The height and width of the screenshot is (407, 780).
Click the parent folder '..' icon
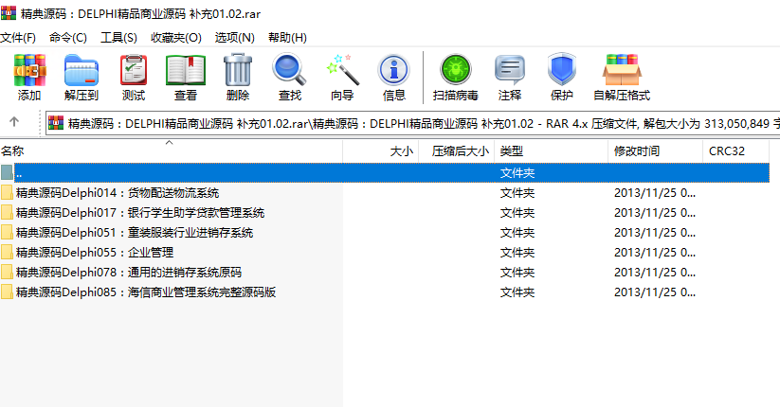7,173
